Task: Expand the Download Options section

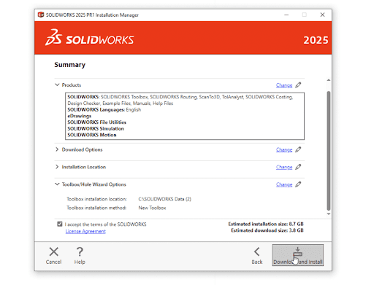Action: [x=57, y=149]
